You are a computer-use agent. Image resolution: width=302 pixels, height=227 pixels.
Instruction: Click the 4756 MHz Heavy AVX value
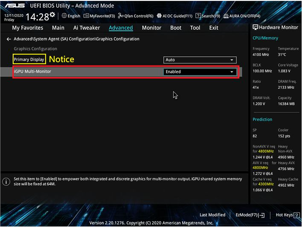286,169
